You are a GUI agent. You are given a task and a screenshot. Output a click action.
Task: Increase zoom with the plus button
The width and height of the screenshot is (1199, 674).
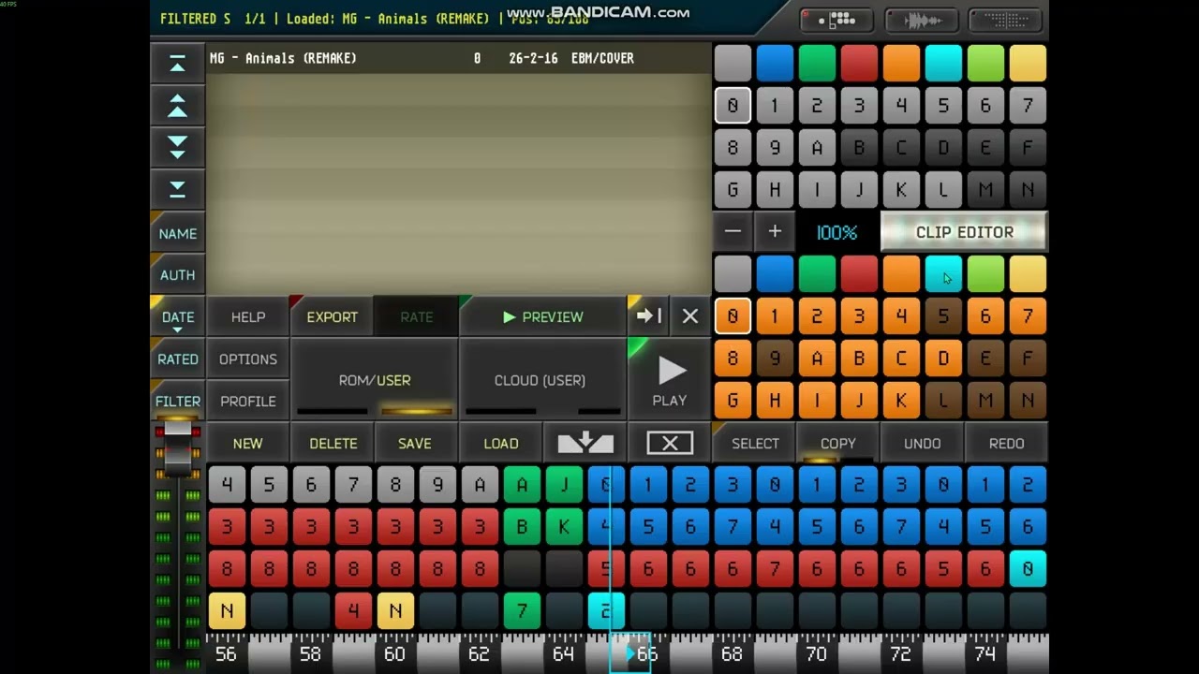pos(775,231)
